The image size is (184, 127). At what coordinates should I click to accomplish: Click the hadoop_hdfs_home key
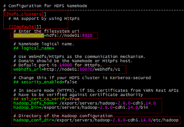coord(34,103)
